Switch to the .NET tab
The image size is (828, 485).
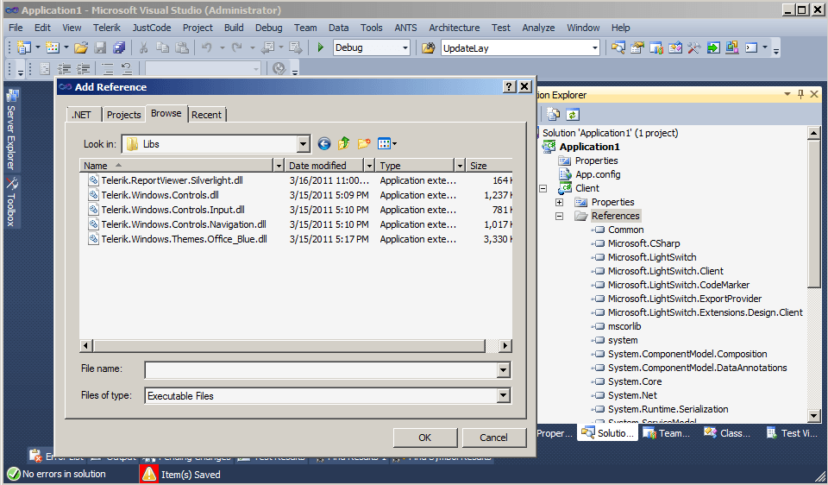pos(81,115)
